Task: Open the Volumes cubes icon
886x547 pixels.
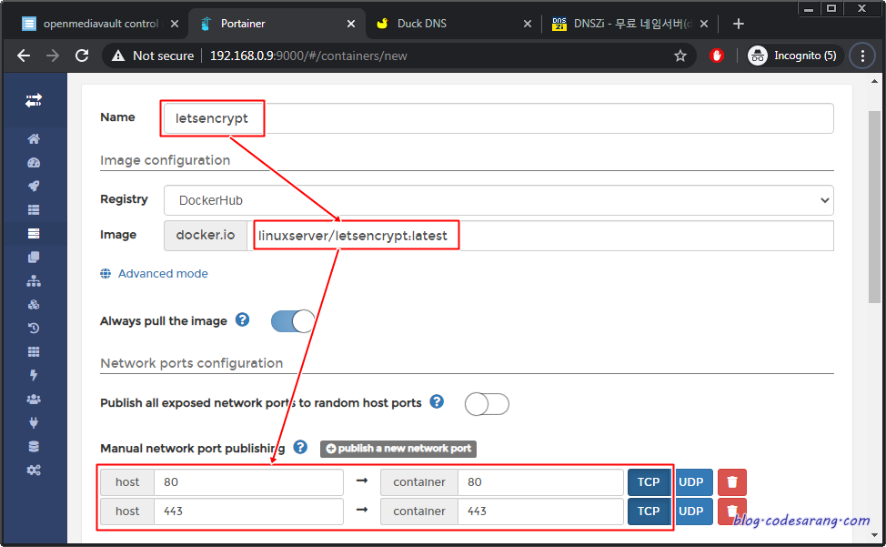Action: (x=34, y=305)
